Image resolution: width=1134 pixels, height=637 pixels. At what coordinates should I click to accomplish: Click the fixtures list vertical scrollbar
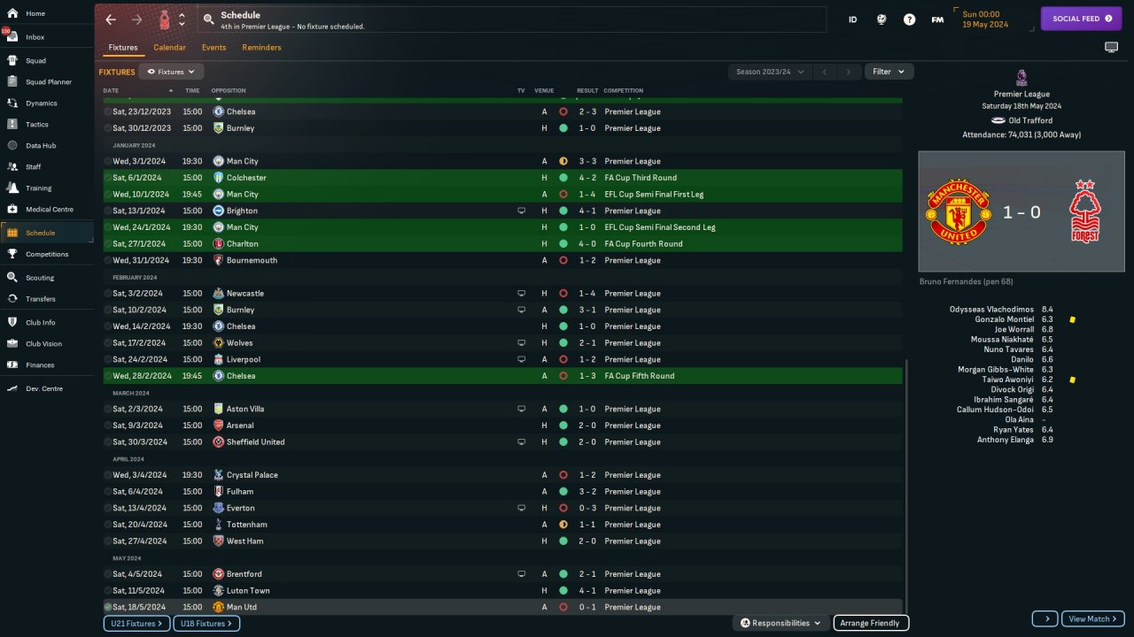click(906, 478)
